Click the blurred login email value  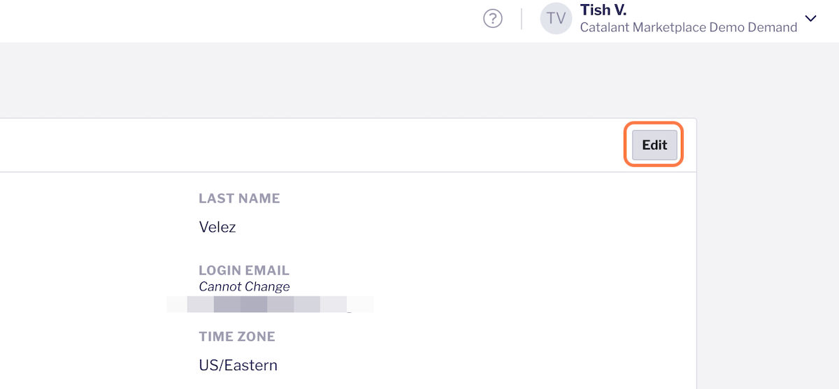270,304
